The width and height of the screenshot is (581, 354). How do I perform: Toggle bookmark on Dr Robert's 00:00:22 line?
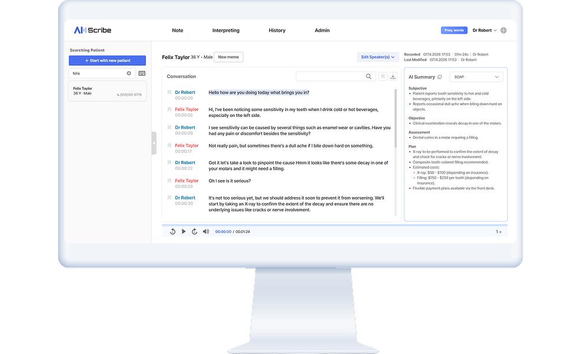(x=169, y=163)
